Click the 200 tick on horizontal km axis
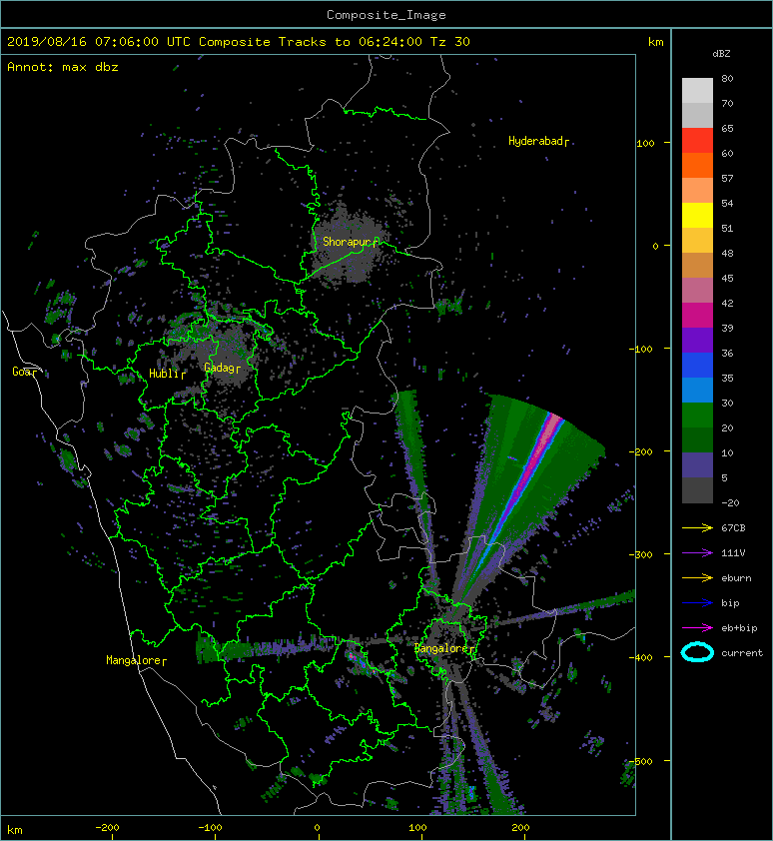The image size is (773, 841). coord(520,828)
